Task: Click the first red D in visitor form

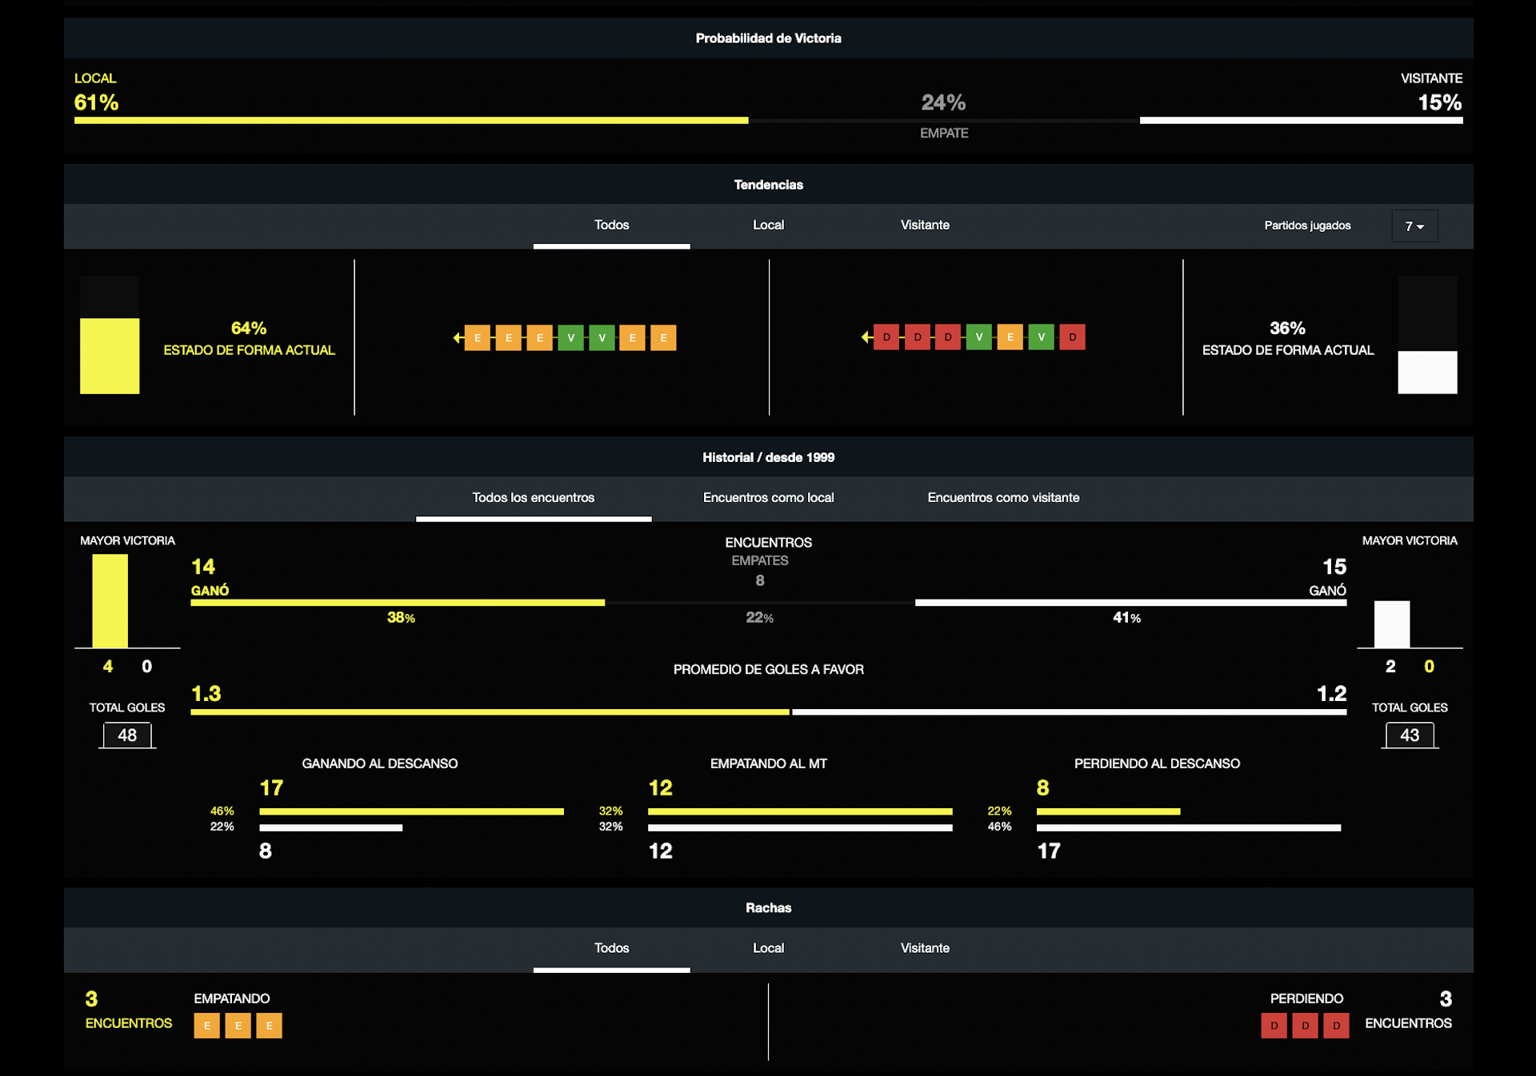Action: tap(886, 337)
